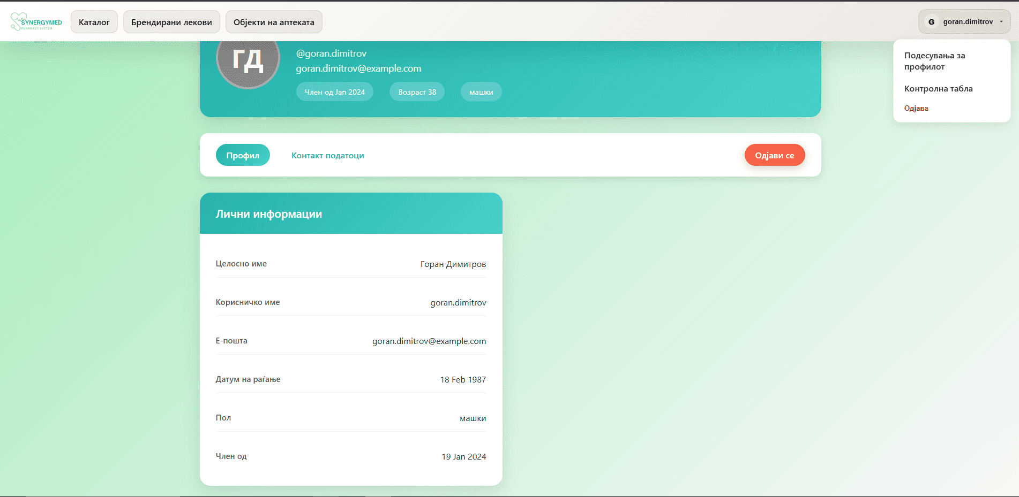Open the Каталог page

[94, 22]
